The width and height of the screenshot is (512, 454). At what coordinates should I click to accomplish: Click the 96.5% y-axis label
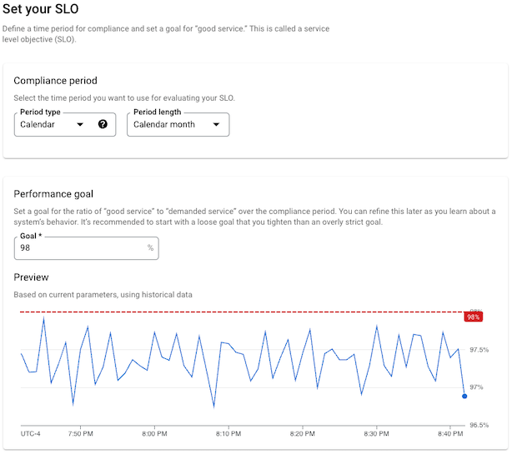coord(479,425)
